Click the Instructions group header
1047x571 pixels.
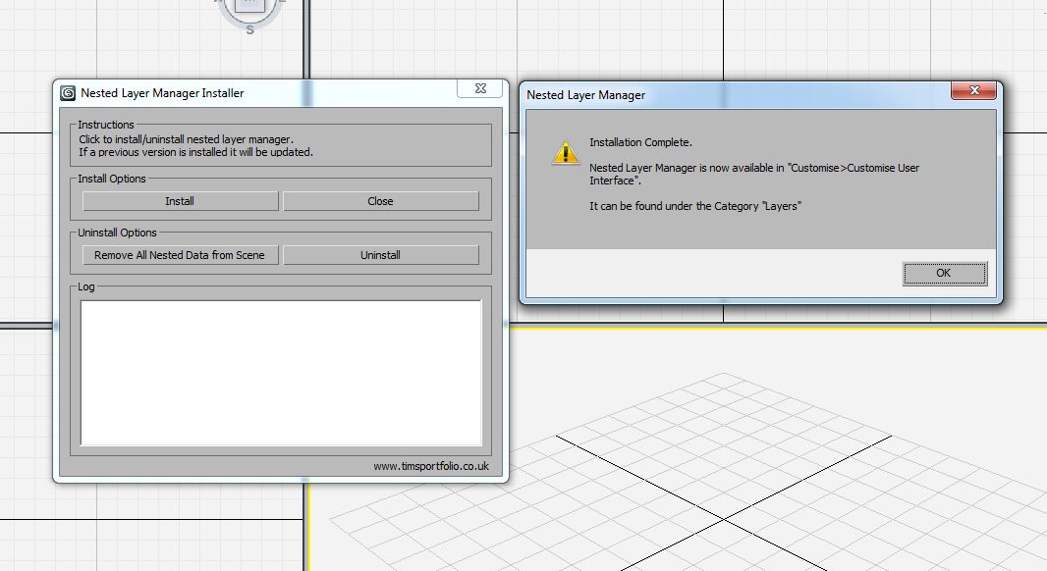[x=104, y=125]
